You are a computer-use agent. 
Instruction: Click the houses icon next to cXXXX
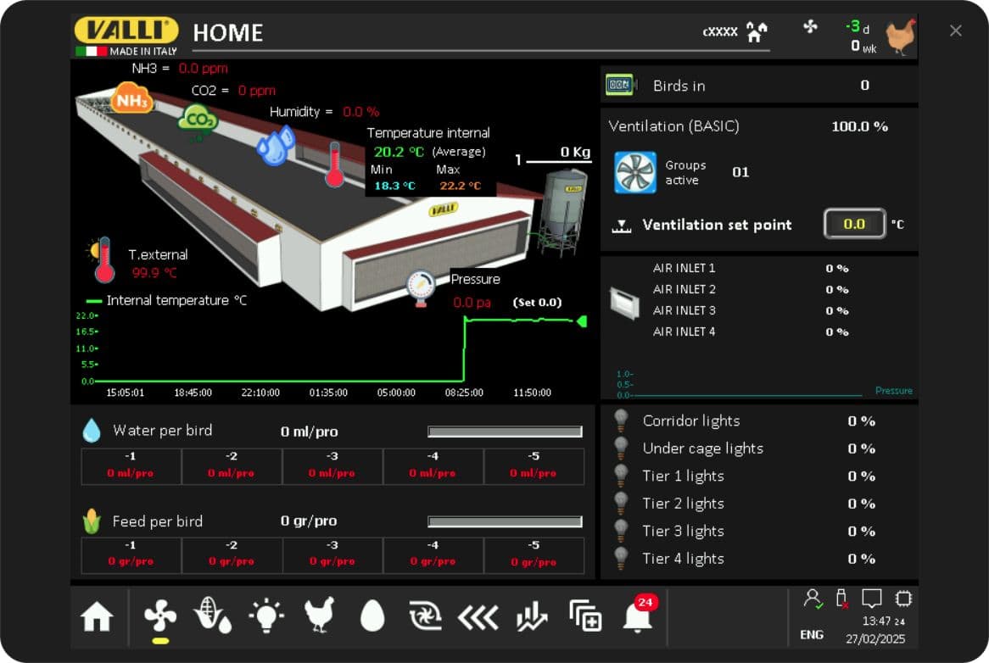pos(757,32)
